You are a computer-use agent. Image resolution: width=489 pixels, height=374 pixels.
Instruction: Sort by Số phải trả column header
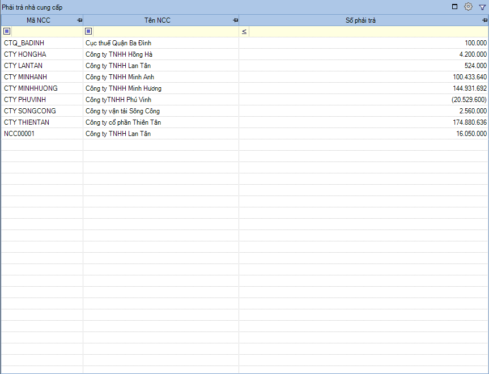(360, 20)
